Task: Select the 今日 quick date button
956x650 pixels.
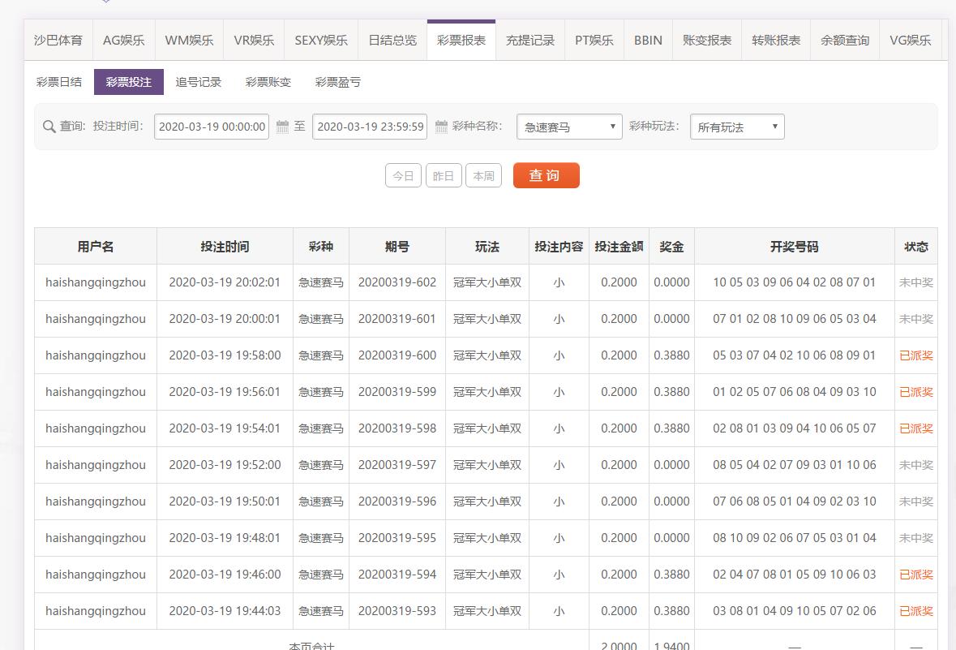Action: point(403,176)
